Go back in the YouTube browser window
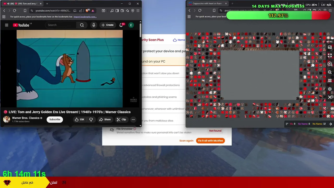Image resolution: width=334 pixels, height=188 pixels. [x=4, y=11]
